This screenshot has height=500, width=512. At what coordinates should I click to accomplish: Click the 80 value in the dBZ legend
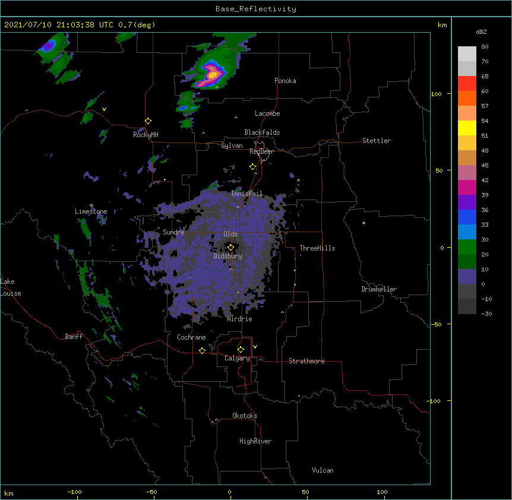[x=485, y=47]
